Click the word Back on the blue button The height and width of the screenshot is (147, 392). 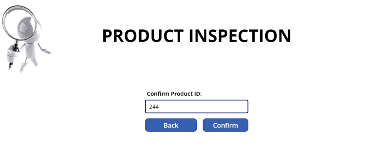click(x=171, y=125)
